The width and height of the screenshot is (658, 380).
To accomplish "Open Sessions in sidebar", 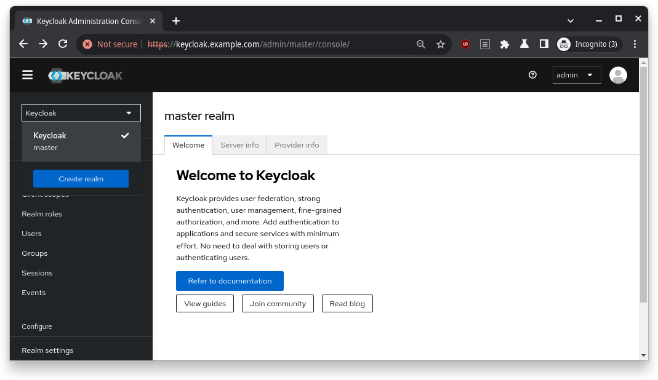I will pos(38,273).
